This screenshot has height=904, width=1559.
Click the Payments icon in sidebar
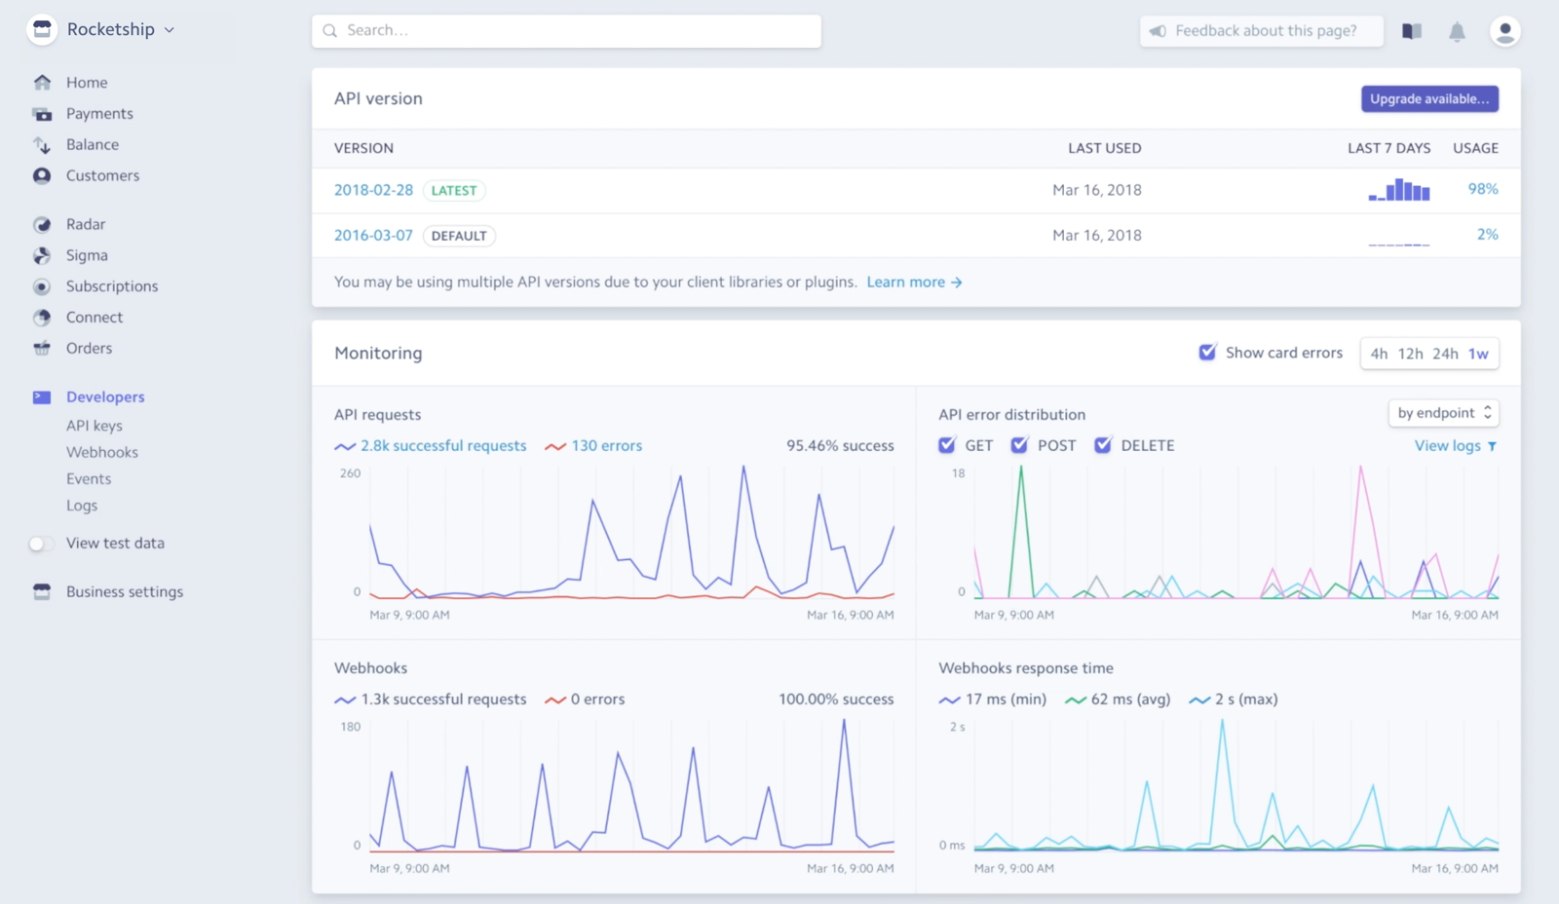pos(42,114)
